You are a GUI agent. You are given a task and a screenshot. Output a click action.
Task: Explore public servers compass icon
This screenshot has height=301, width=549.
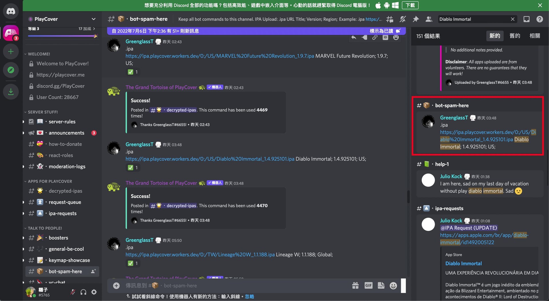11,70
